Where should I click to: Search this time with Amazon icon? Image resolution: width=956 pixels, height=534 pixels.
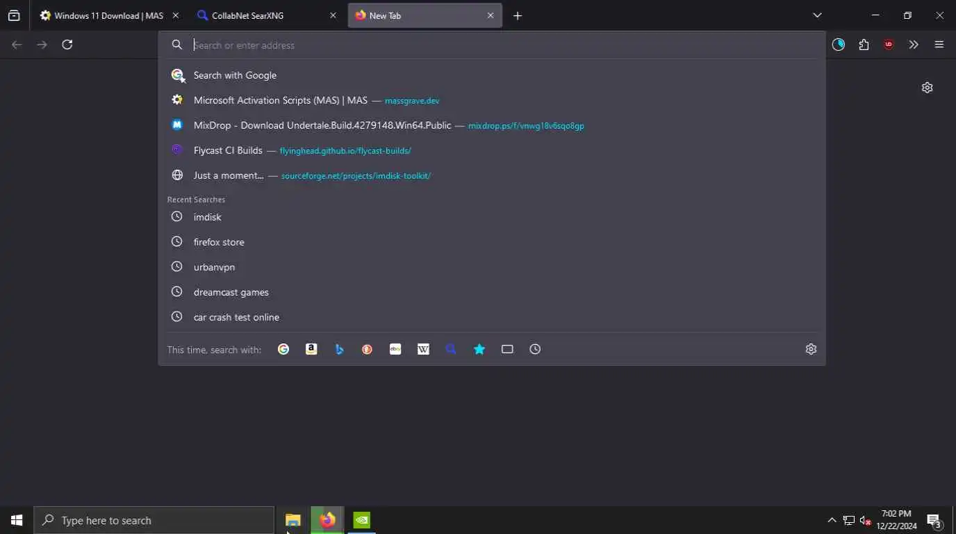point(311,349)
